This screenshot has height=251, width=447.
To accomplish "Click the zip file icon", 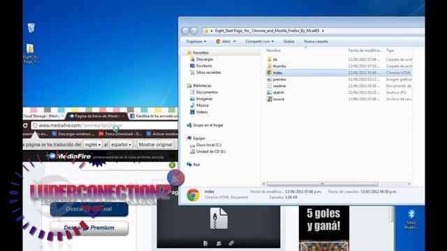I will pyautogui.click(x=219, y=218).
